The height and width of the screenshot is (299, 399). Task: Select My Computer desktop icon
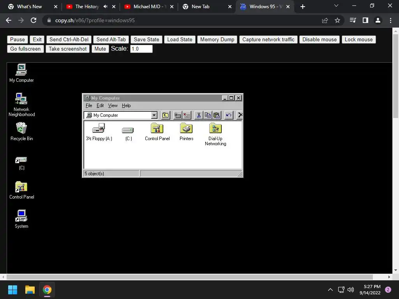[21, 73]
